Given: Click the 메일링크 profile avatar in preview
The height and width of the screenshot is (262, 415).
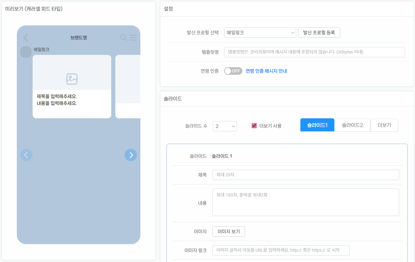Looking at the screenshot, I should tap(26, 52).
